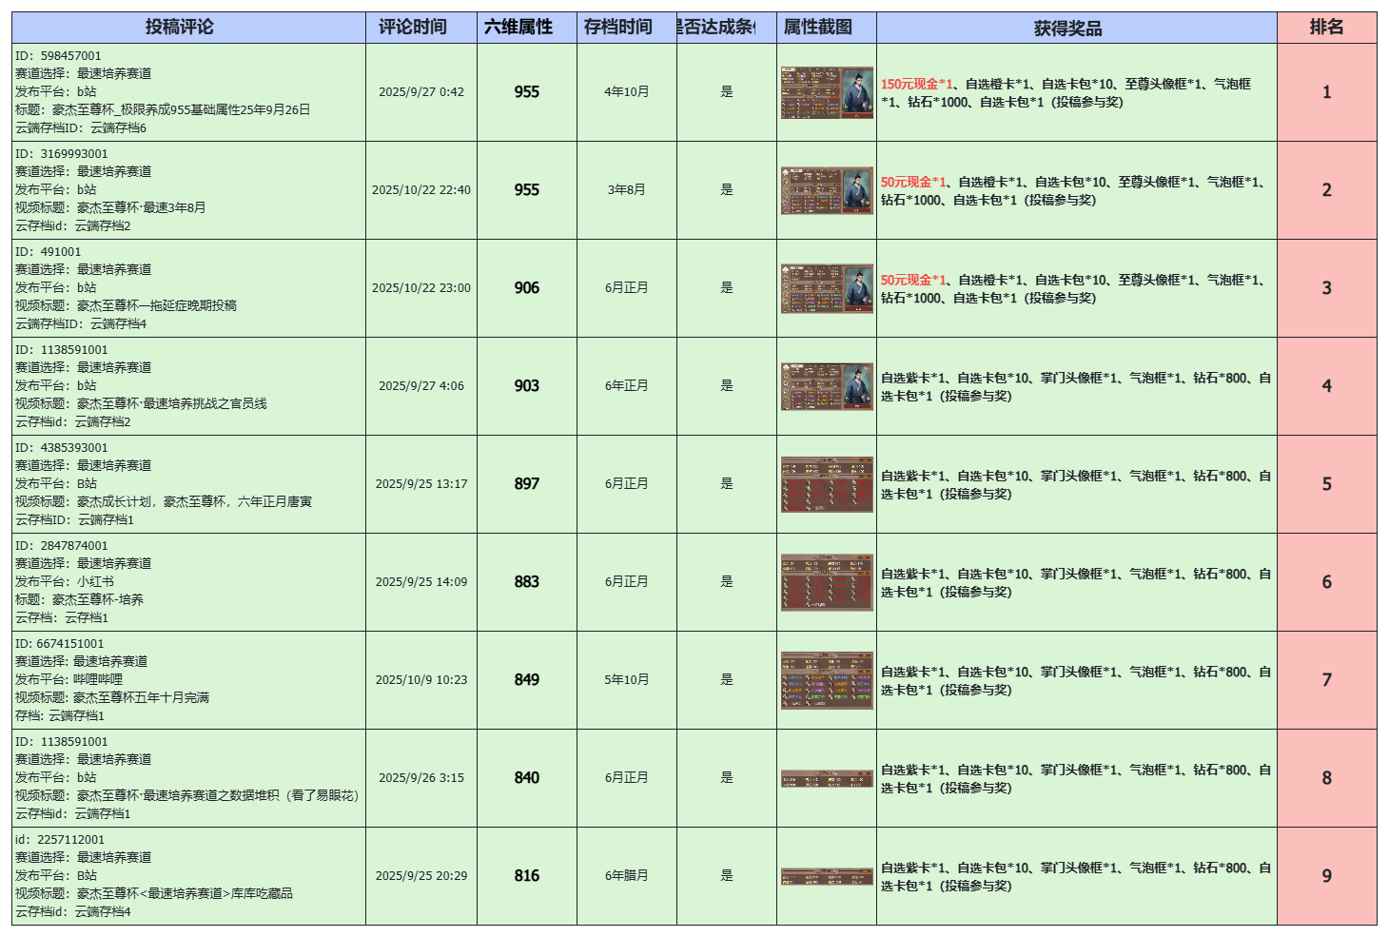Click the 849 attribute value
The width and height of the screenshot is (1389, 937).
point(527,680)
